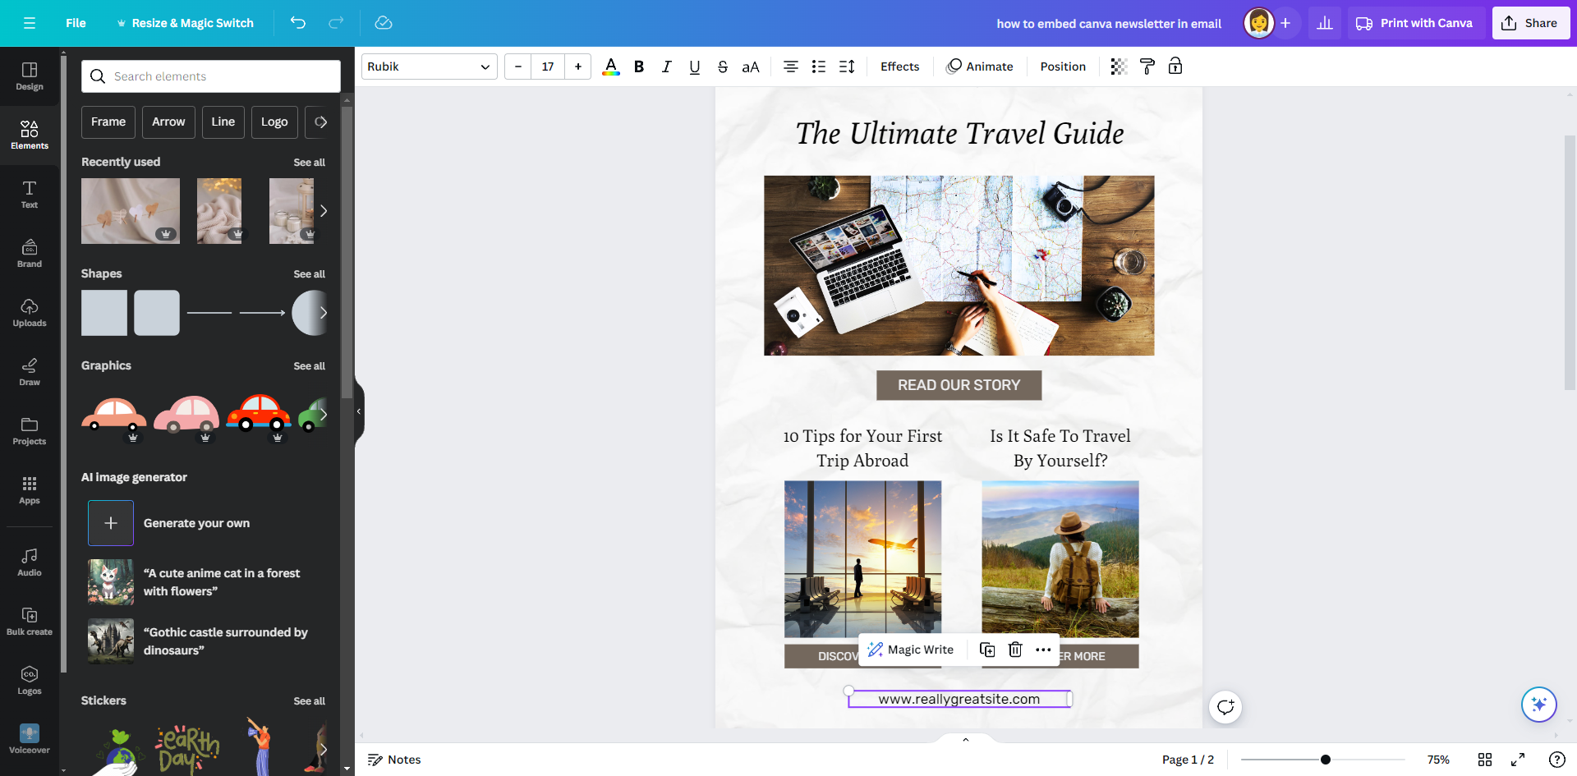Toggle the lock element icon
1577x776 pixels.
pyautogui.click(x=1175, y=67)
